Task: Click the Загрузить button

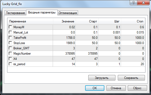Action: (102, 78)
